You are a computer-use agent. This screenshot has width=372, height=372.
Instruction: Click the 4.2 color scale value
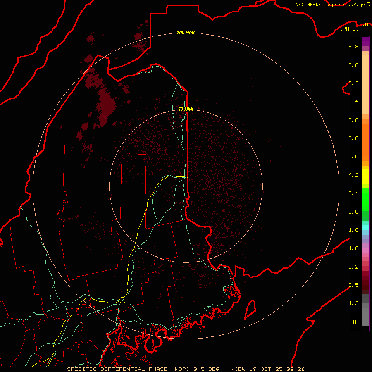coord(353,175)
